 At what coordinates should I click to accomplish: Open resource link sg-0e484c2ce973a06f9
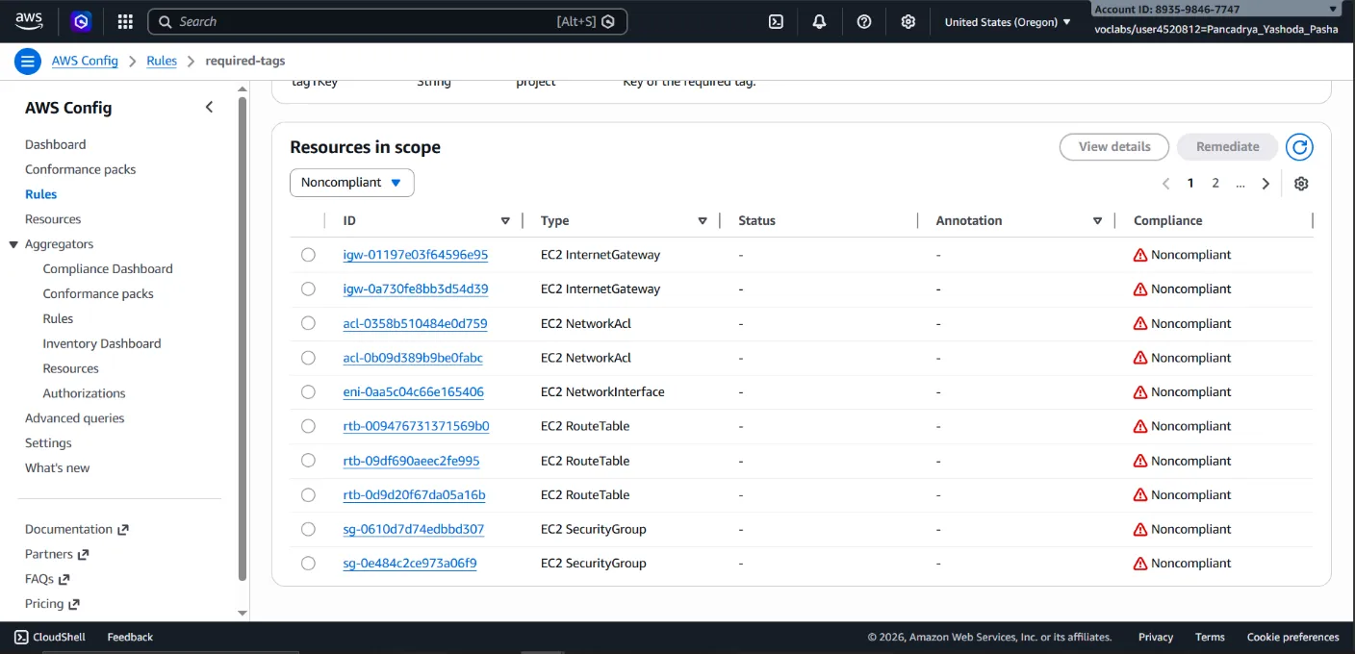pyautogui.click(x=410, y=564)
